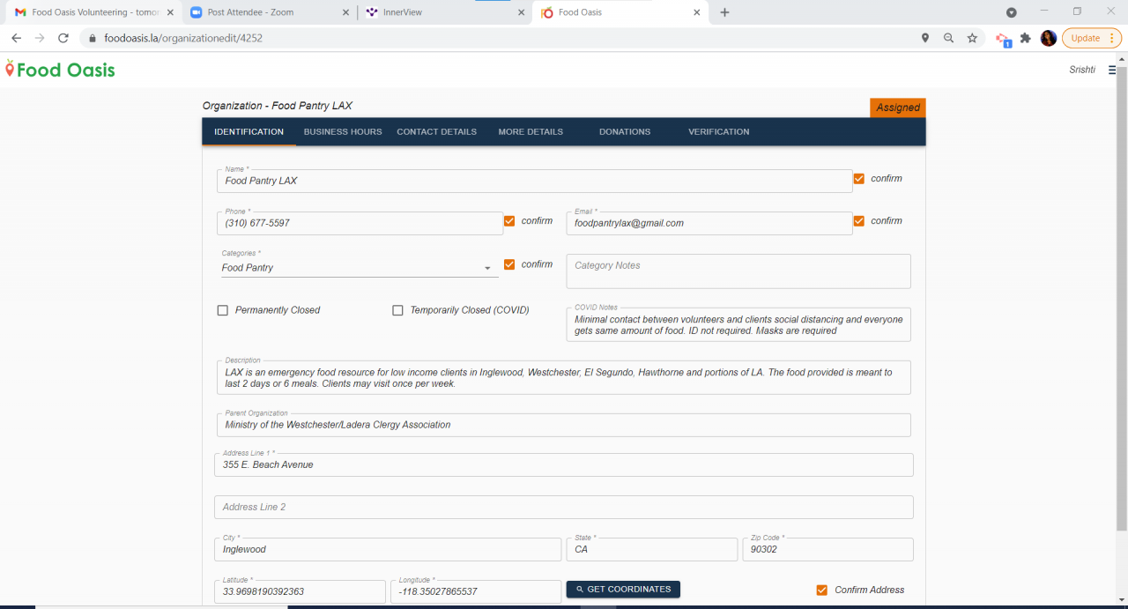The image size is (1128, 609).
Task: Close the Post Attendee Zoom tab
Action: 346,12
